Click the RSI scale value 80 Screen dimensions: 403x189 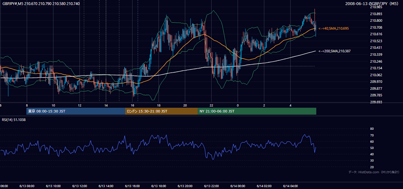pyautogui.click(x=372, y=129)
